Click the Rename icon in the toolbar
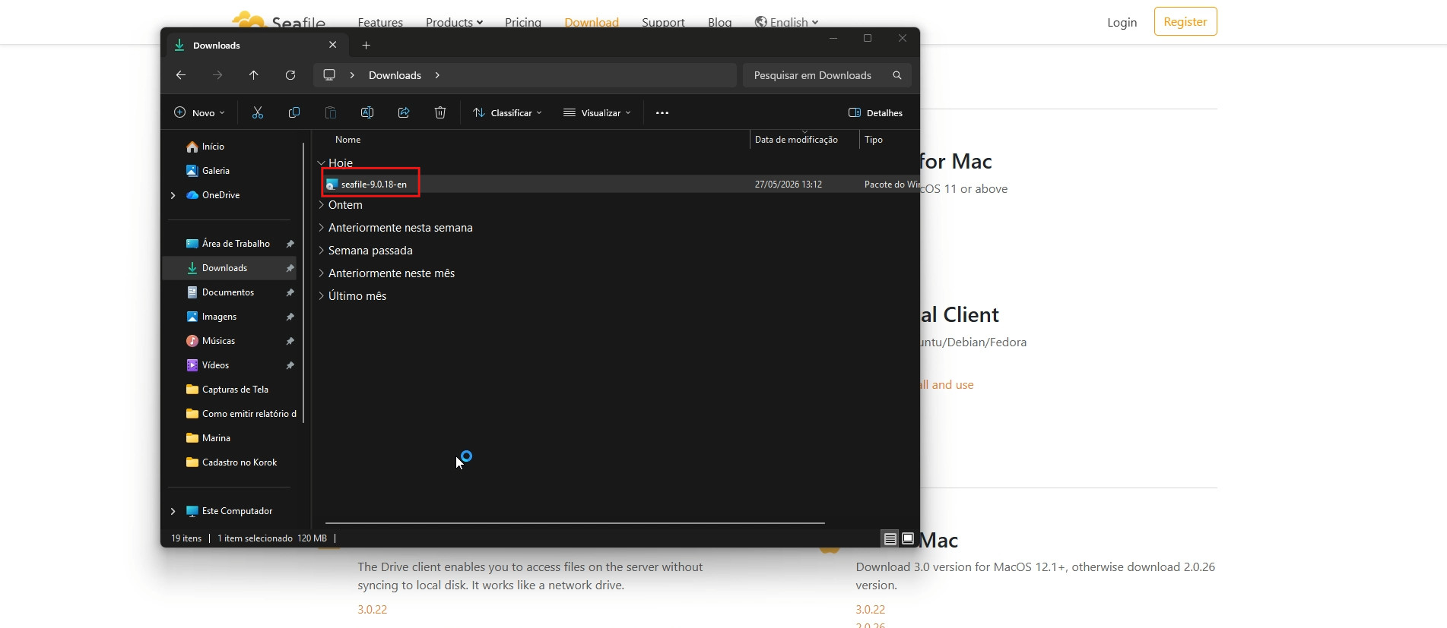Viewport: 1447px width, 628px height. click(x=367, y=112)
